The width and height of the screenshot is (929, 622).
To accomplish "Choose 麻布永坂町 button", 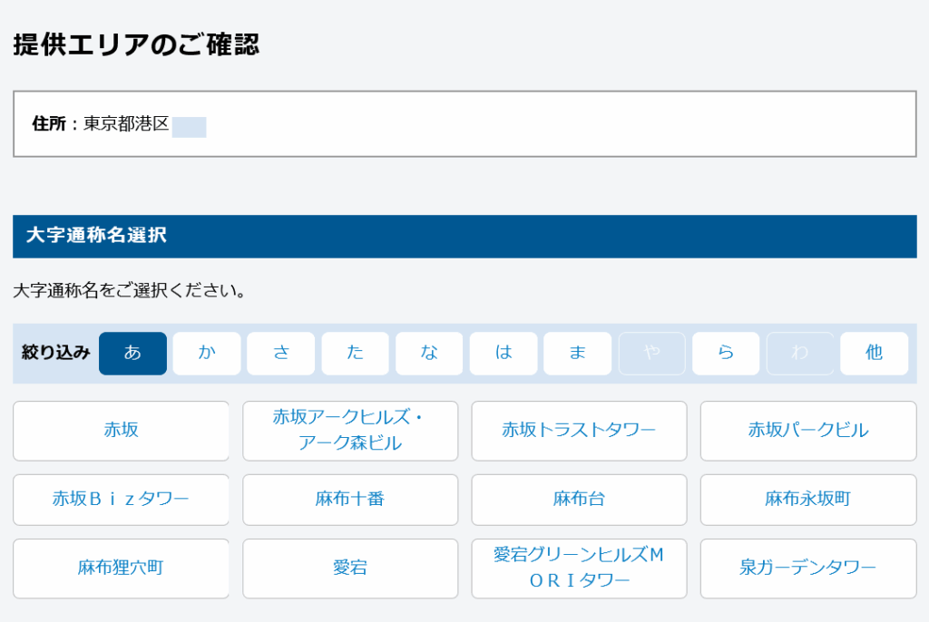I will (808, 500).
